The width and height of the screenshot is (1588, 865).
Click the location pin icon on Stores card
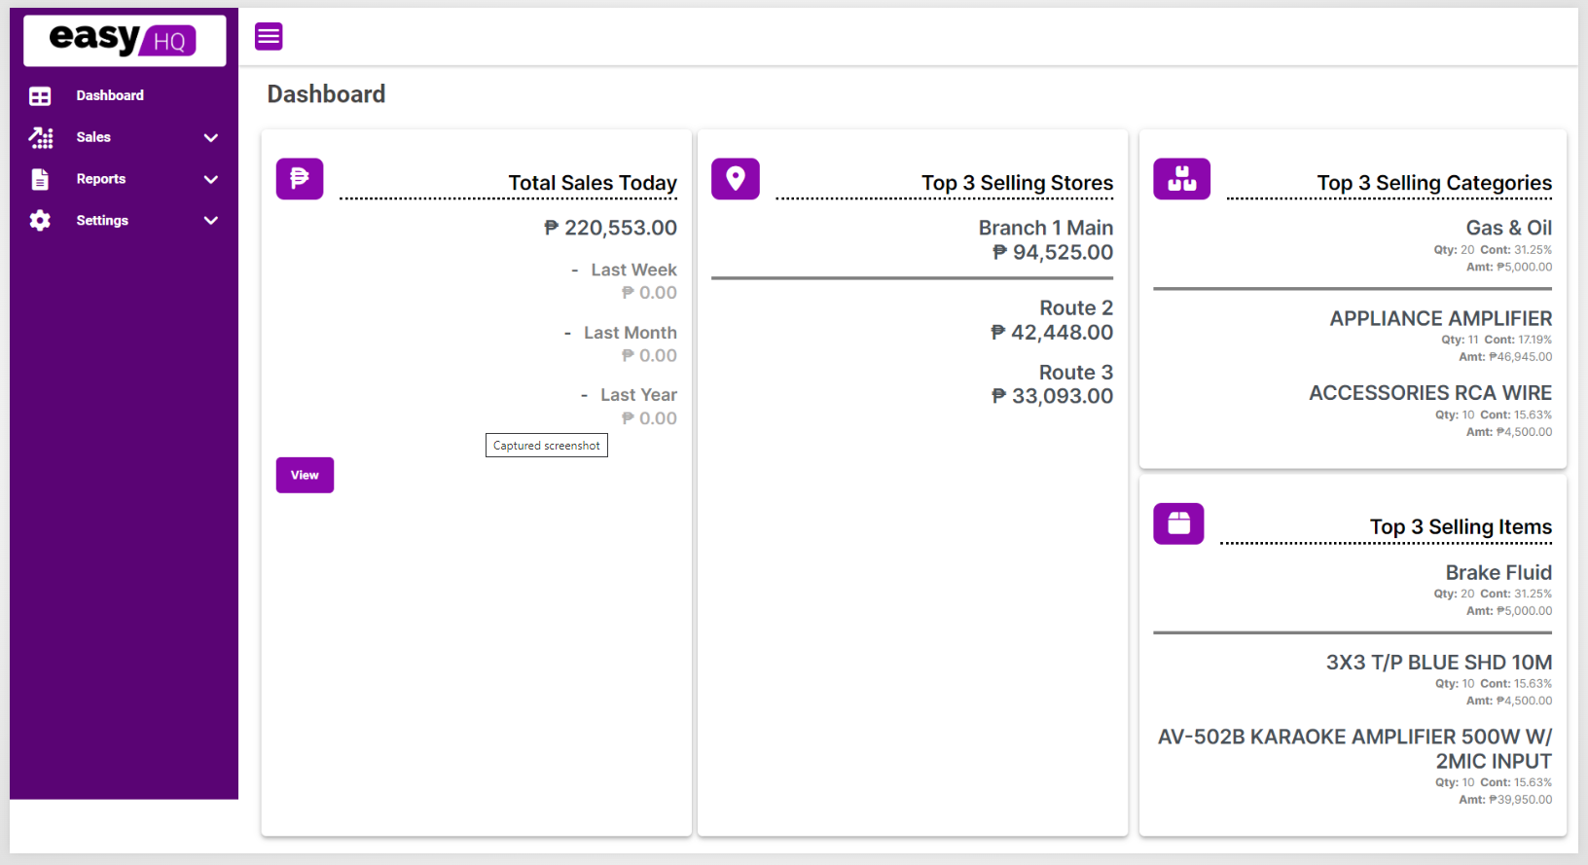pyautogui.click(x=736, y=179)
